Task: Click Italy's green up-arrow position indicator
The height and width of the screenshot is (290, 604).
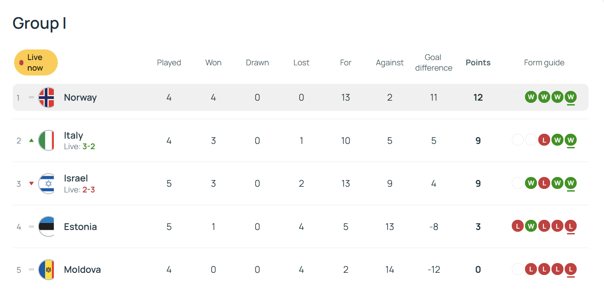Action: pyautogui.click(x=31, y=140)
